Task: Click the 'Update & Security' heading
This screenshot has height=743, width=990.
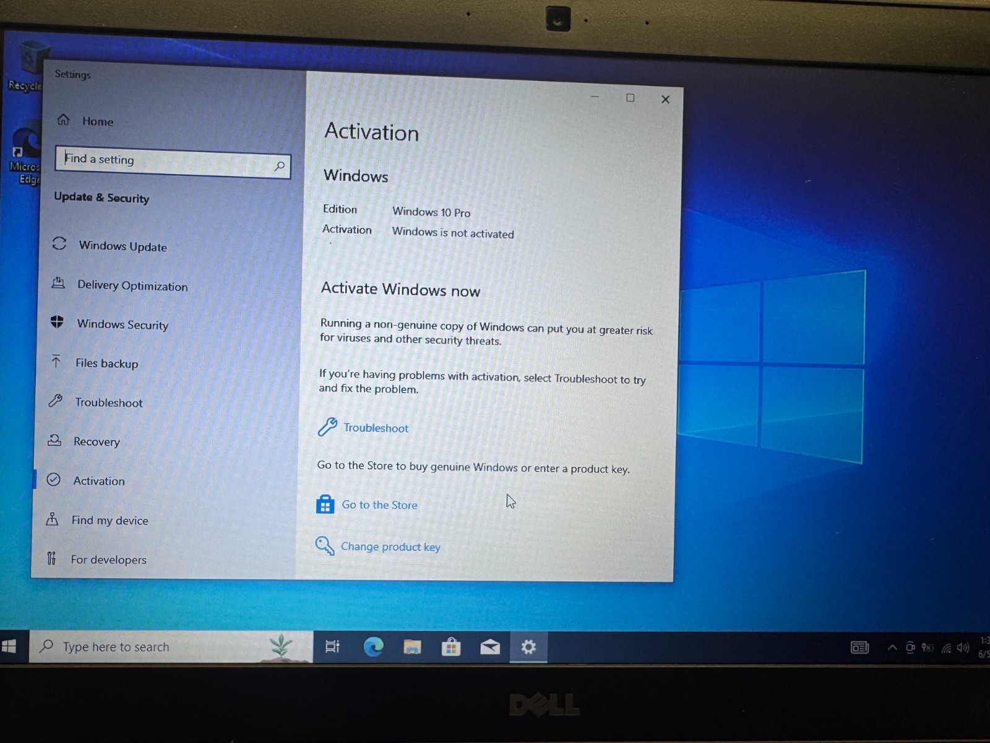Action: [101, 198]
